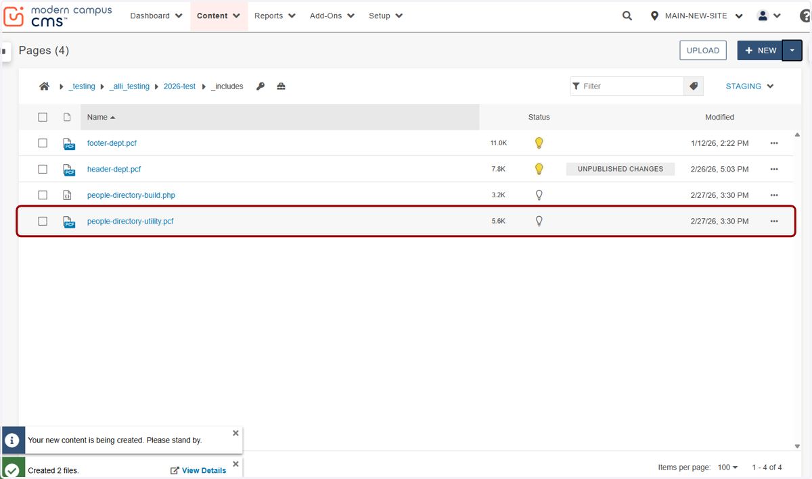
Task: Dismiss the 'Created 2 files' notification
Action: [x=235, y=464]
